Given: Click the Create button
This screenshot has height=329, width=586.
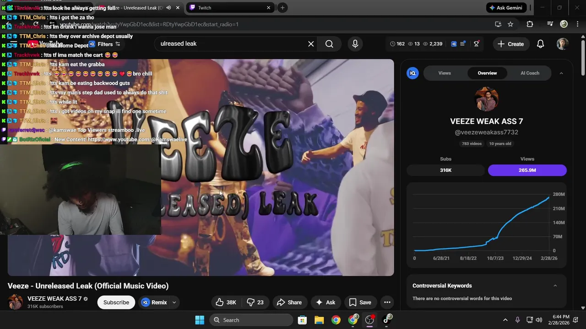Looking at the screenshot, I should [510, 44].
